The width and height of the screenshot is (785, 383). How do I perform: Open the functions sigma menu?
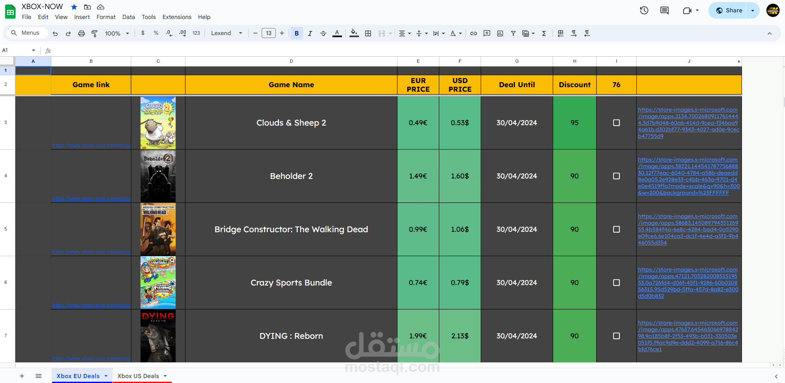point(544,33)
